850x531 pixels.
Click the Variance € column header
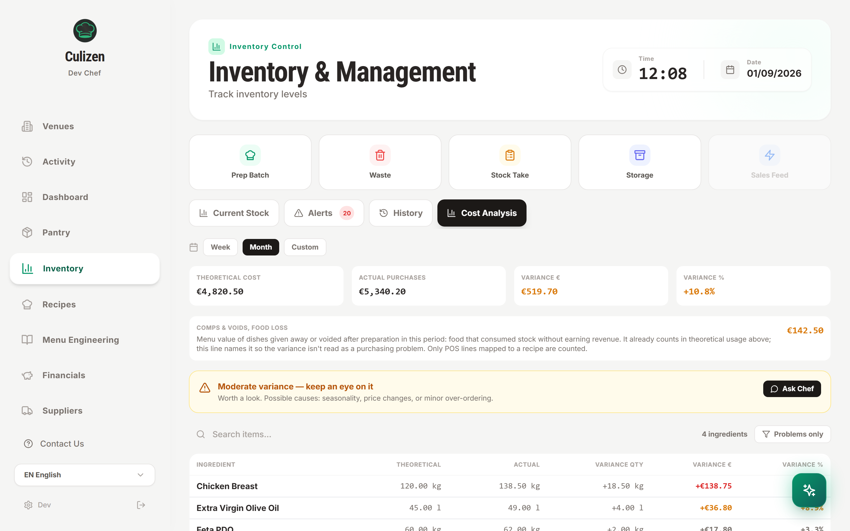pos(712,465)
